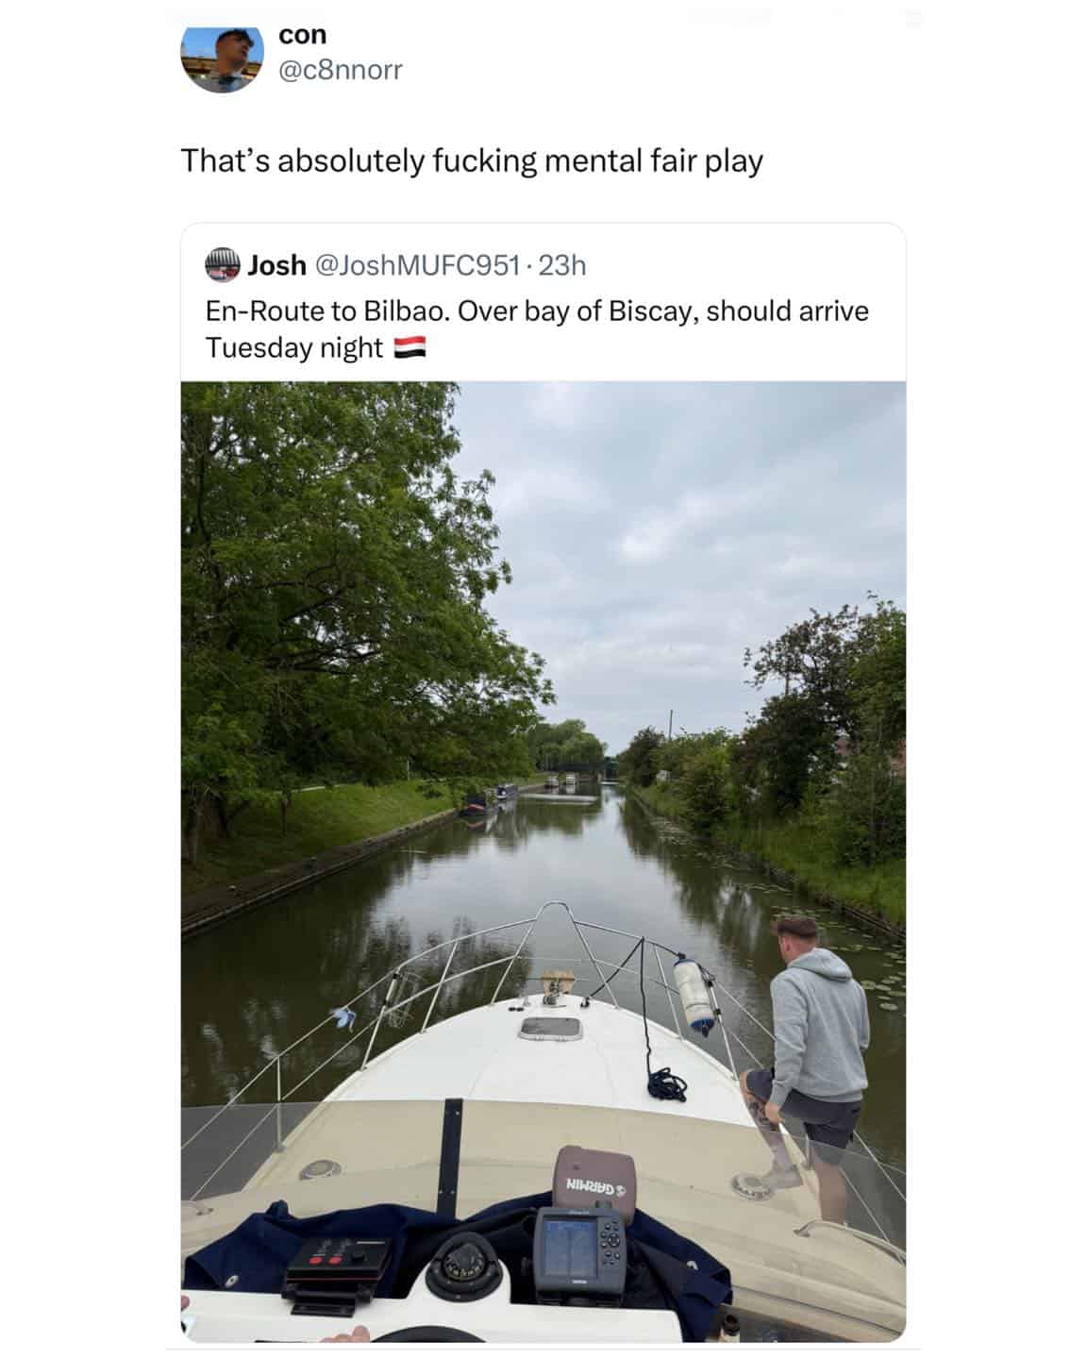Screen dimensions: 1087x1359
Task: Click the coiled black rope on deck
Action: pyautogui.click(x=668, y=1084)
